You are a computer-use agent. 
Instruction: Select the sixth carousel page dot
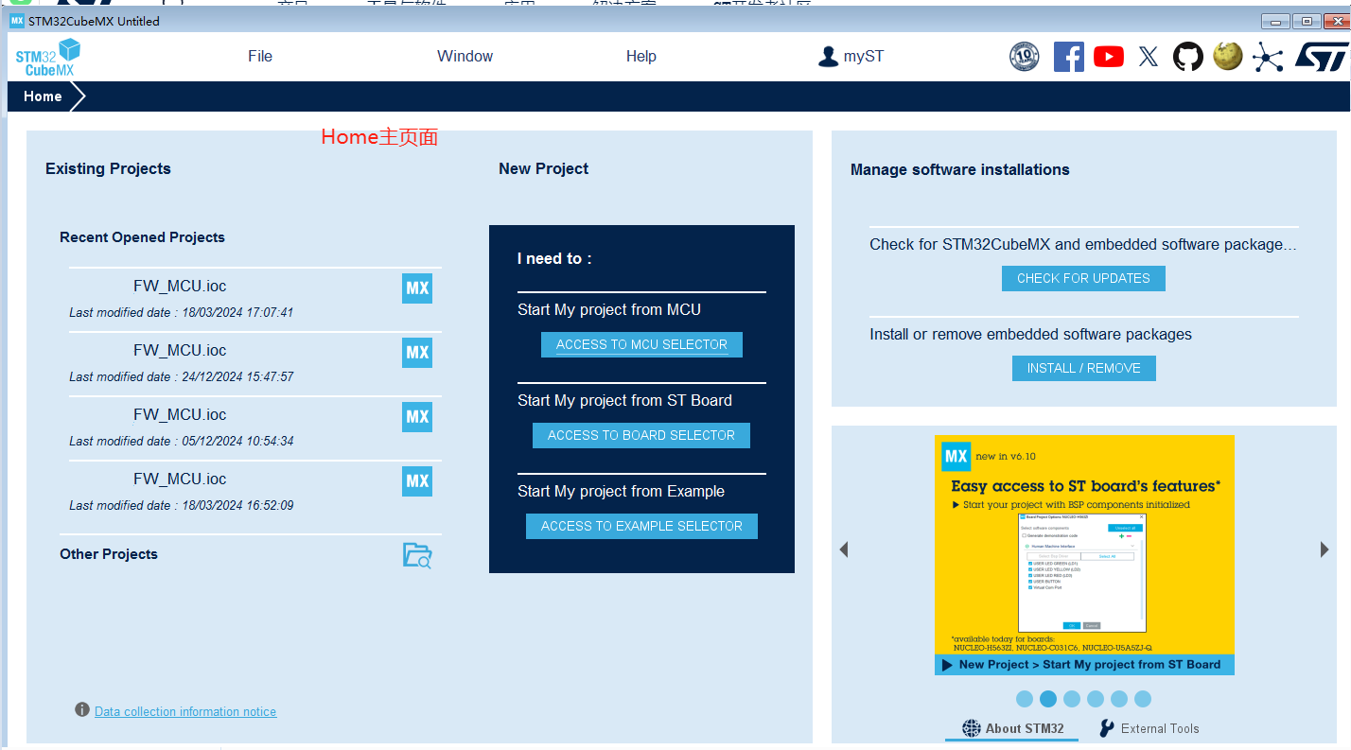click(1143, 699)
